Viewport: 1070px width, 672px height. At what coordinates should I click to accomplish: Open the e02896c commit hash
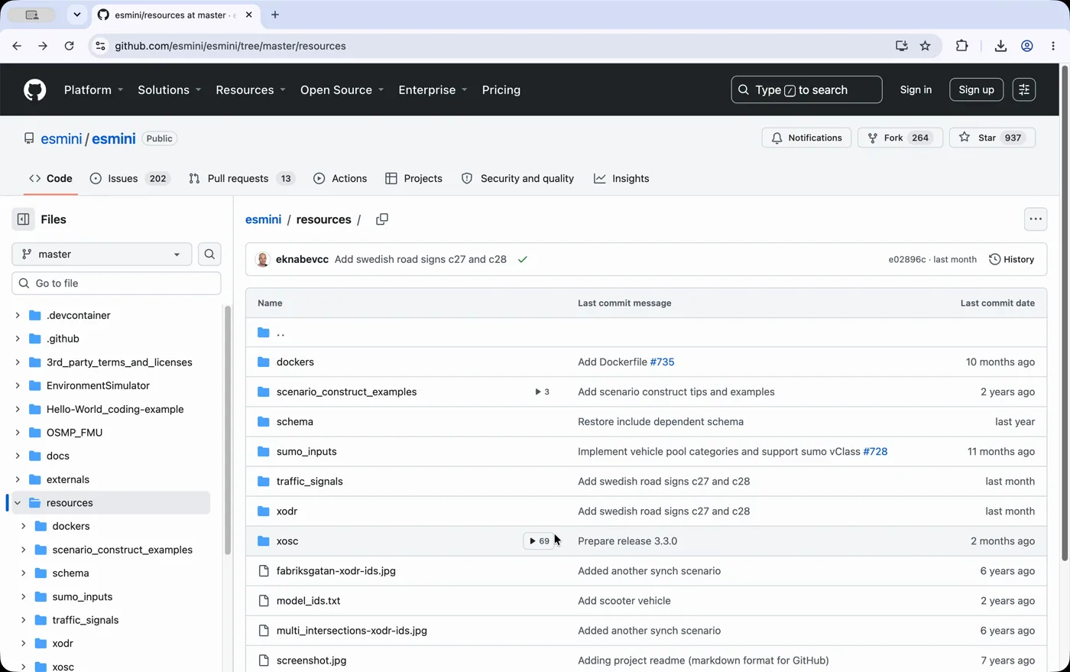coord(906,259)
